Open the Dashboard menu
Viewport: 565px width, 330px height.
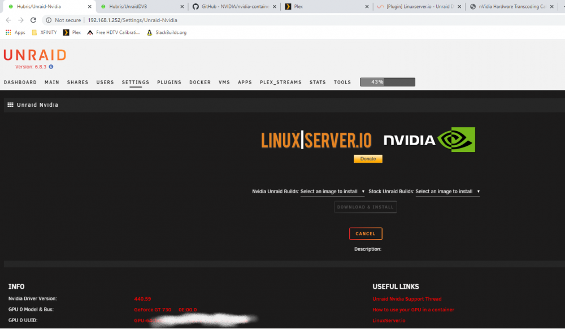point(20,82)
